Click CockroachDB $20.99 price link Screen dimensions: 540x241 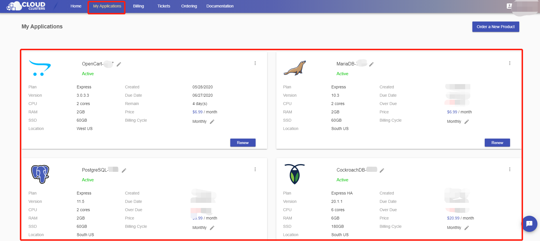453,218
